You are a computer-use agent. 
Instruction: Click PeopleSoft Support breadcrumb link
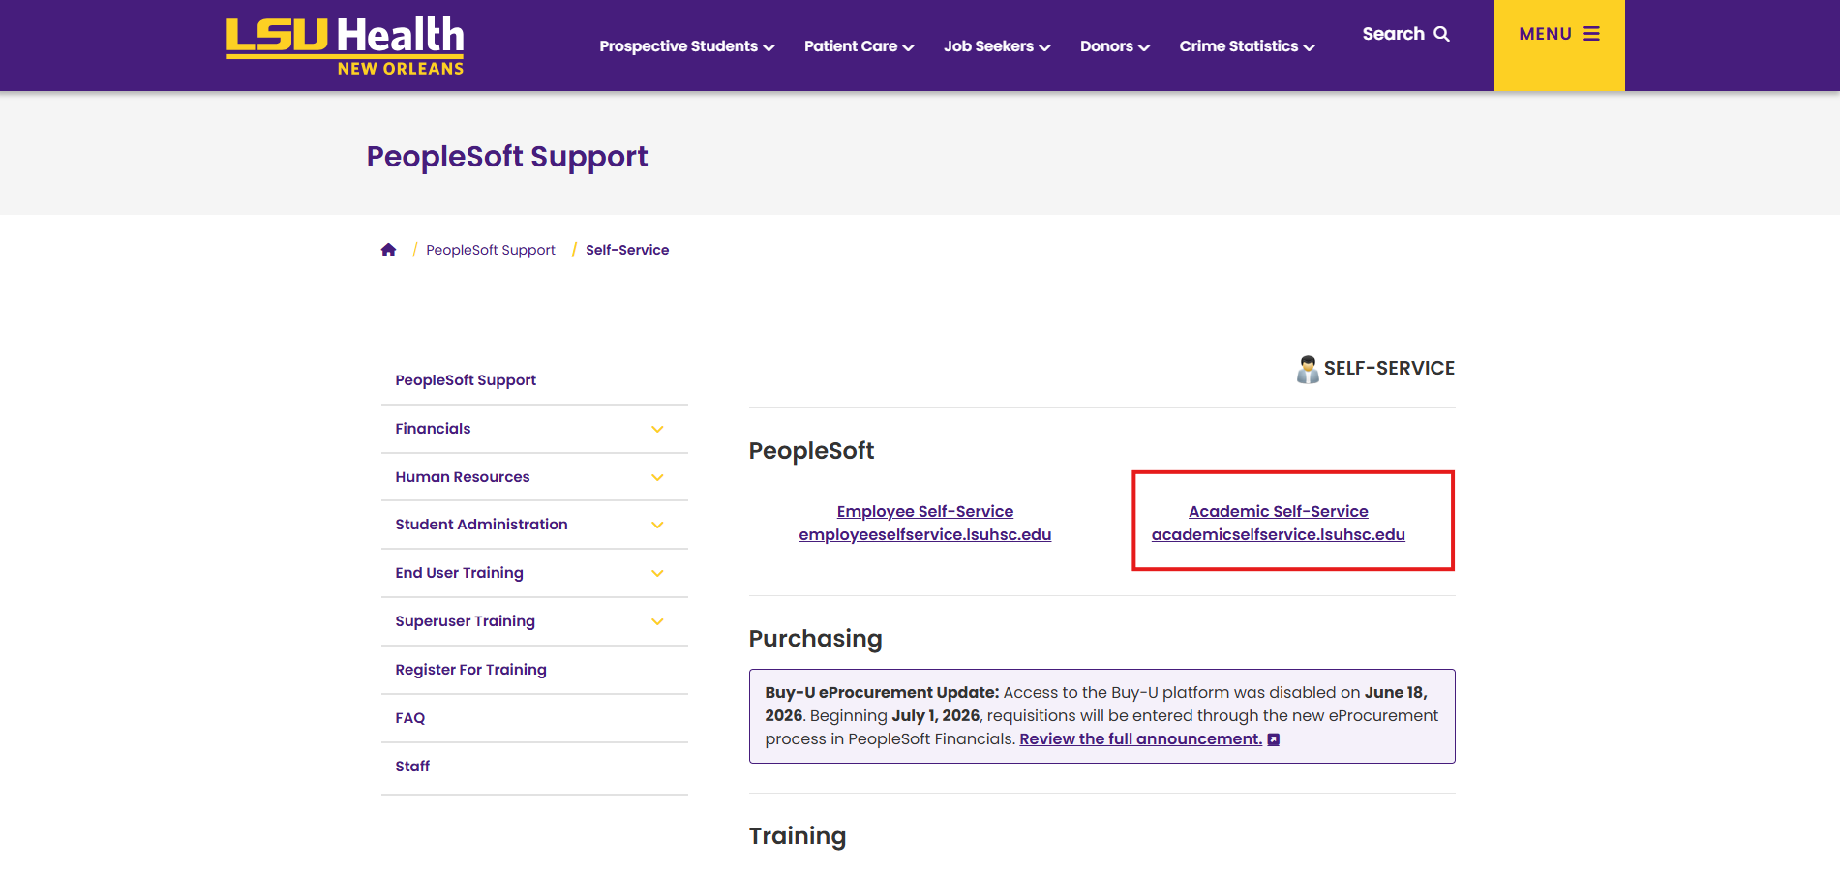[x=491, y=250]
